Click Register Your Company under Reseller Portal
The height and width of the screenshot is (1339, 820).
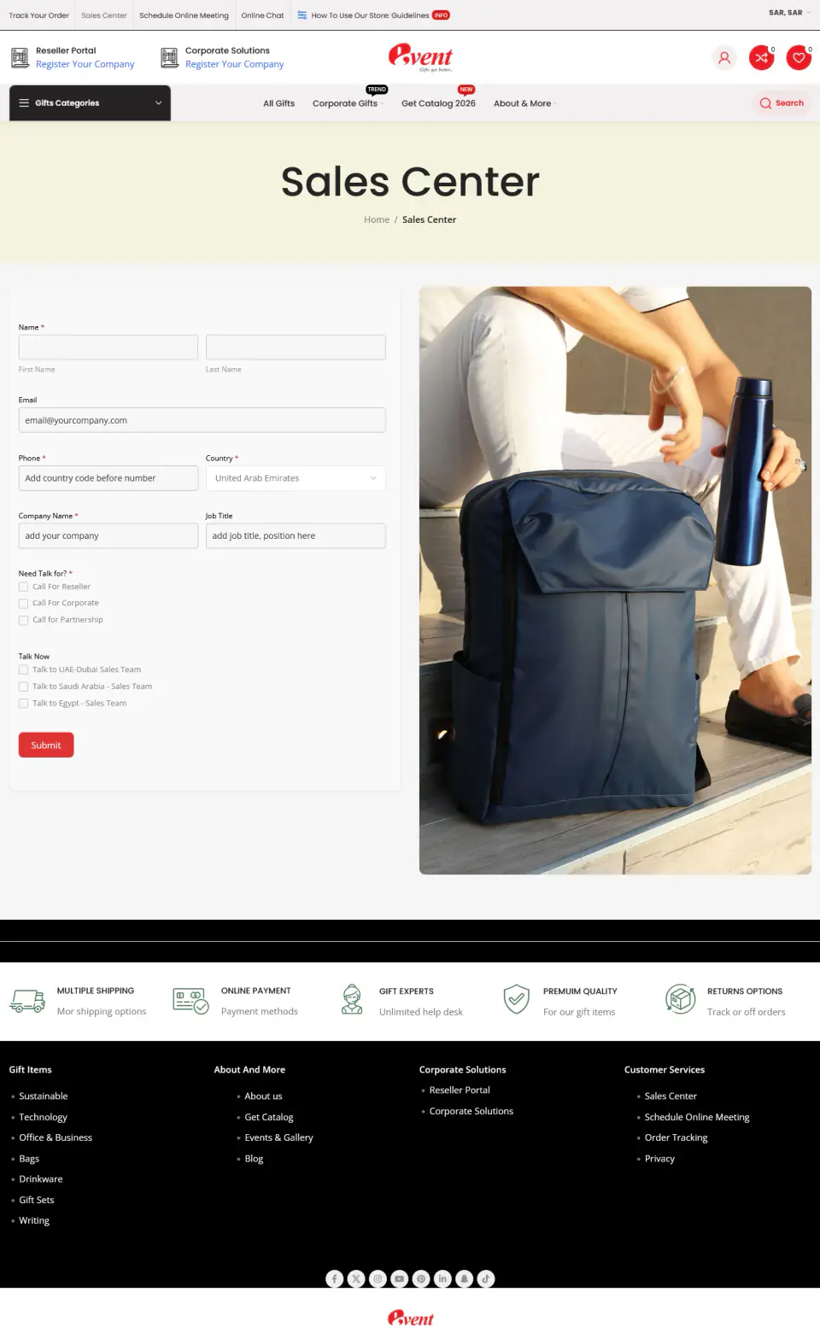tap(85, 64)
